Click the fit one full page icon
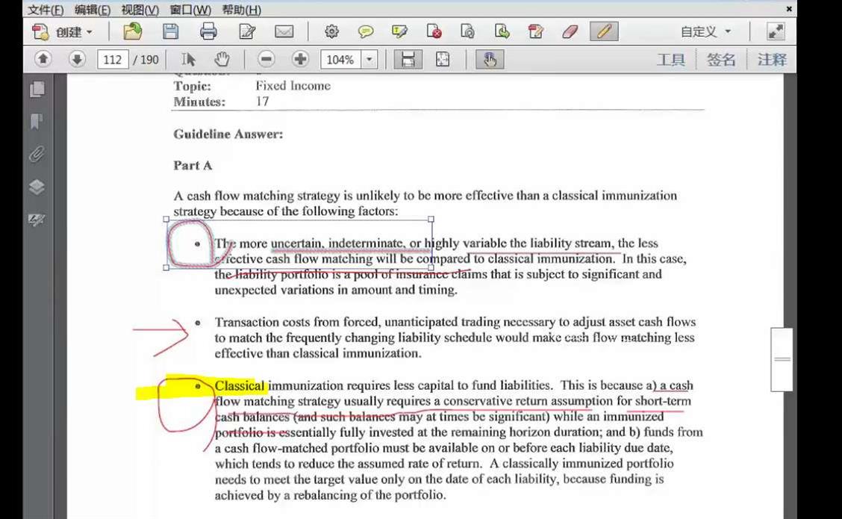842x519 pixels. coord(443,59)
